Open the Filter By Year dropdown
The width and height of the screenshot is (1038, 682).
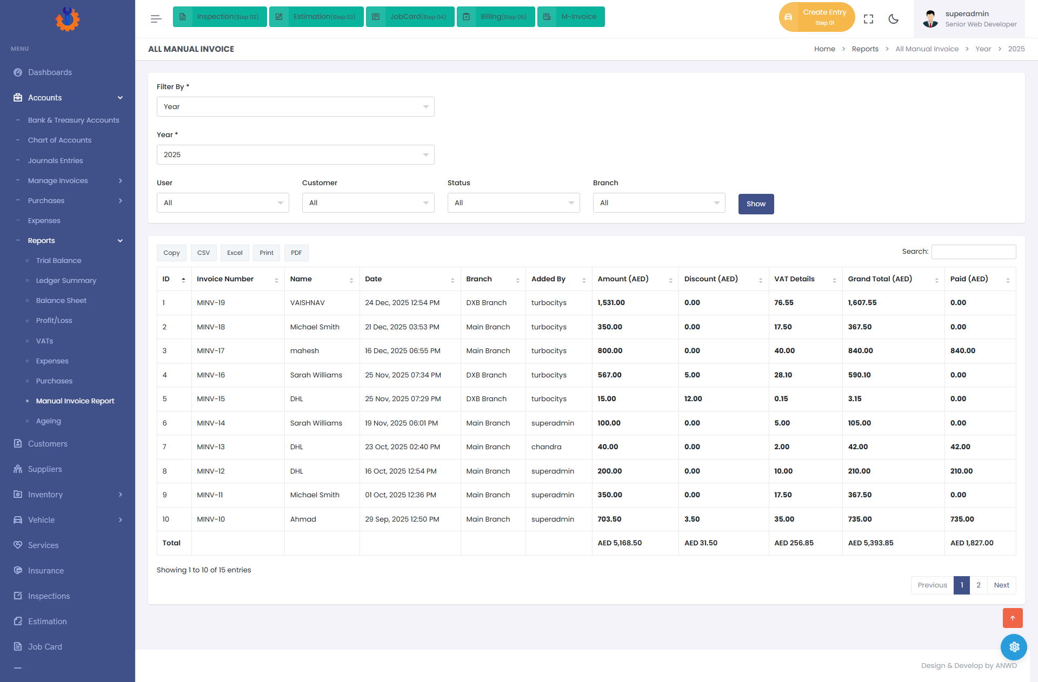tap(295, 106)
